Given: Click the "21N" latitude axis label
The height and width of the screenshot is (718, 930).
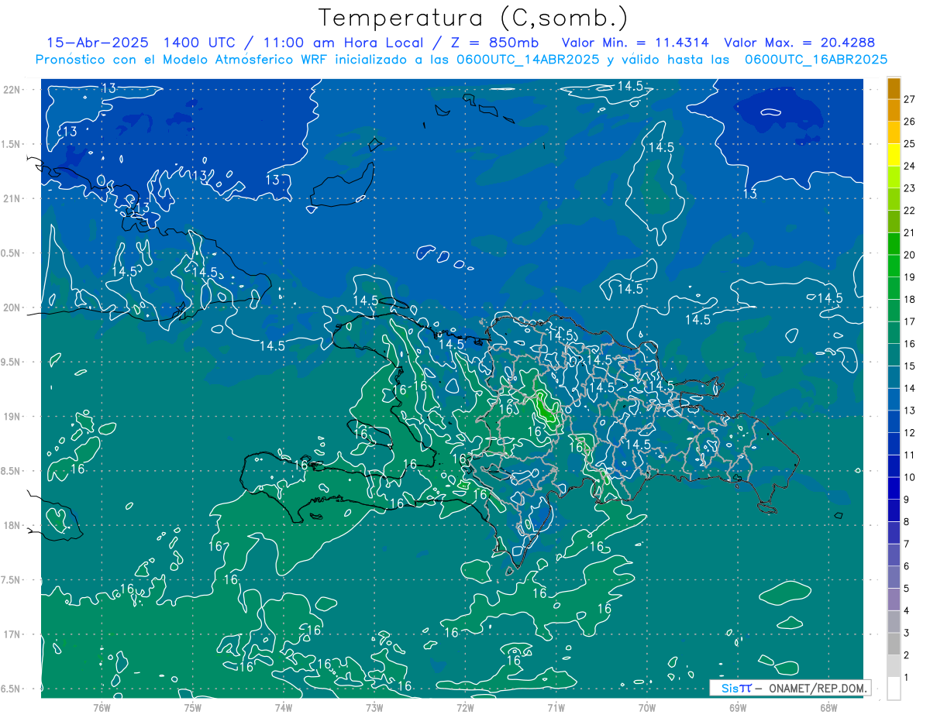Looking at the screenshot, I should (13, 199).
